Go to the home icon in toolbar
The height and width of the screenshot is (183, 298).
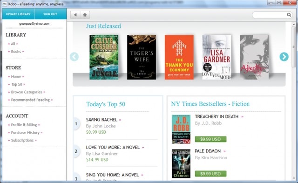point(85,14)
